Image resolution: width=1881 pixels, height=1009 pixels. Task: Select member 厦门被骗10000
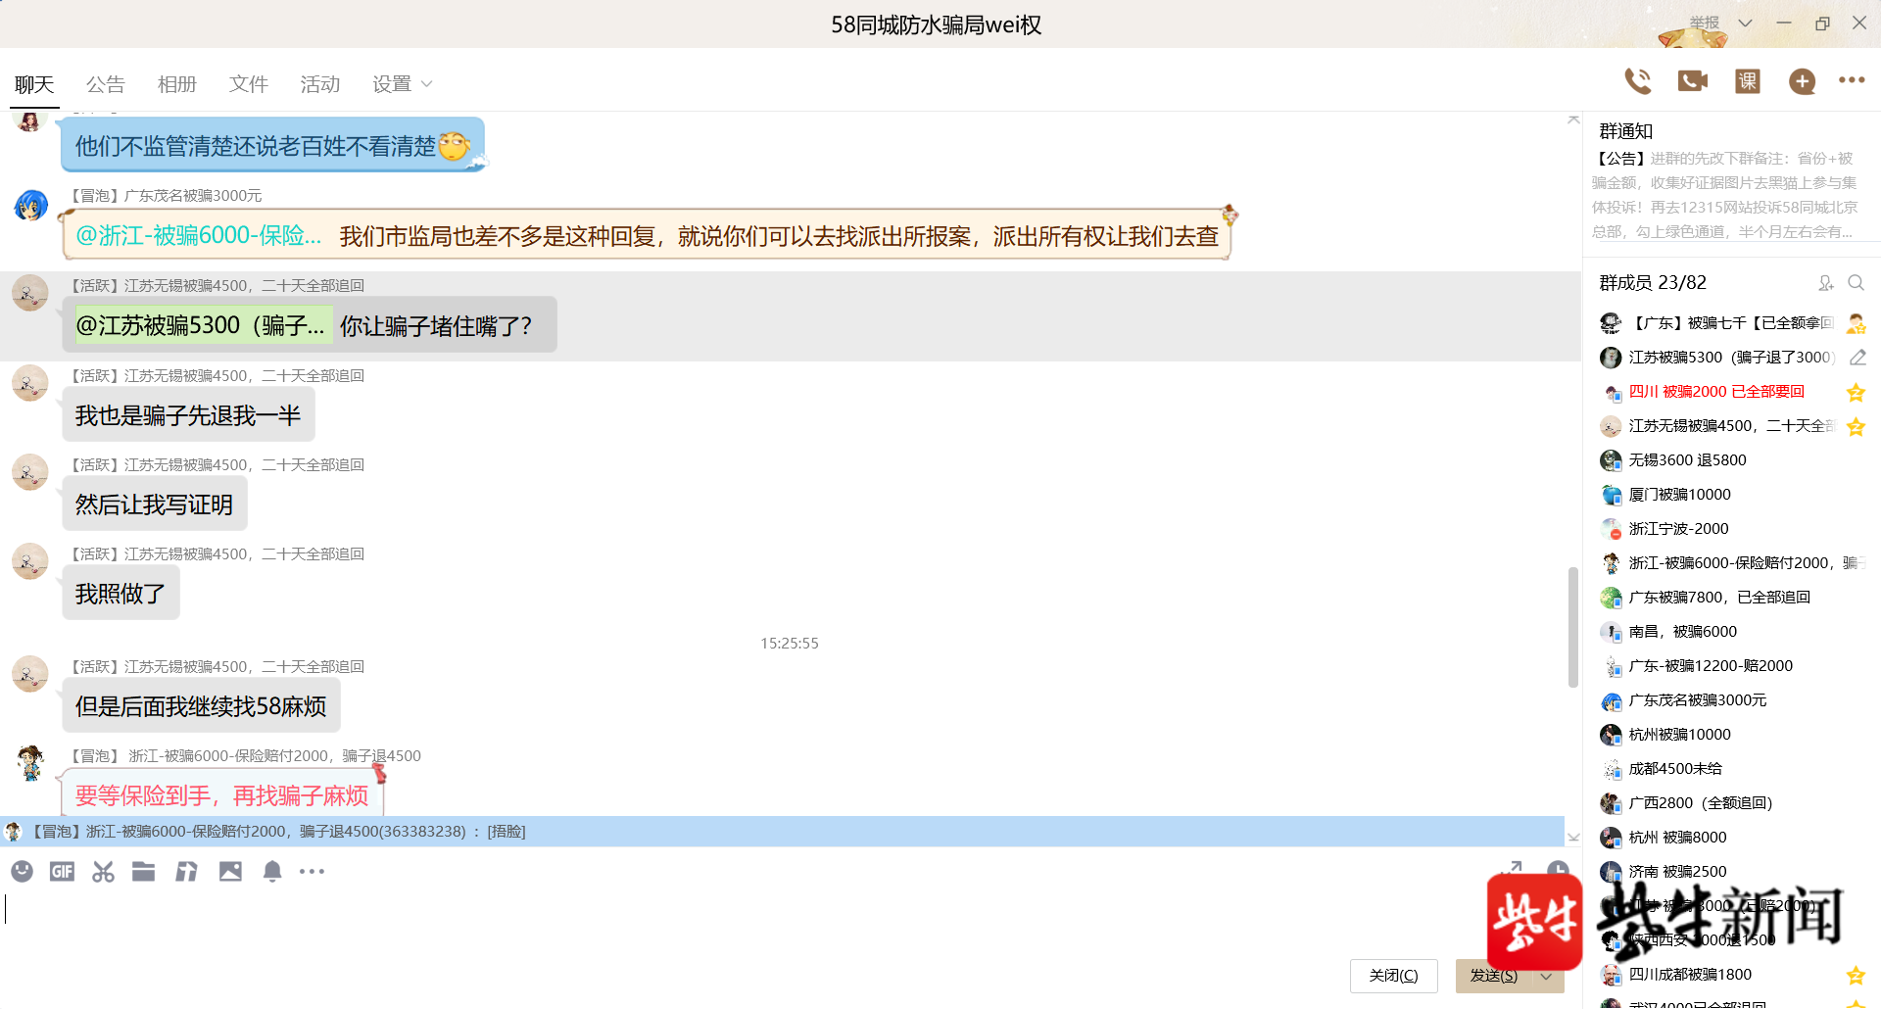[x=1732, y=495]
